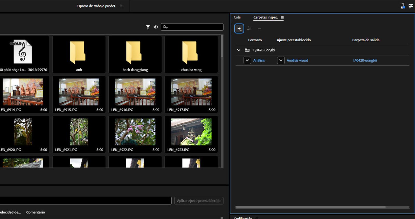Open the Análisis format dropdown

point(247,61)
